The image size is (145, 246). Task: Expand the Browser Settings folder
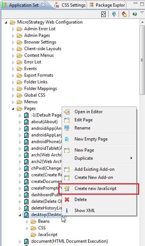click(x=13, y=42)
